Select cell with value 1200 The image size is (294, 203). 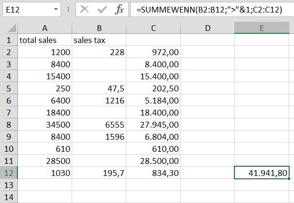(x=45, y=52)
